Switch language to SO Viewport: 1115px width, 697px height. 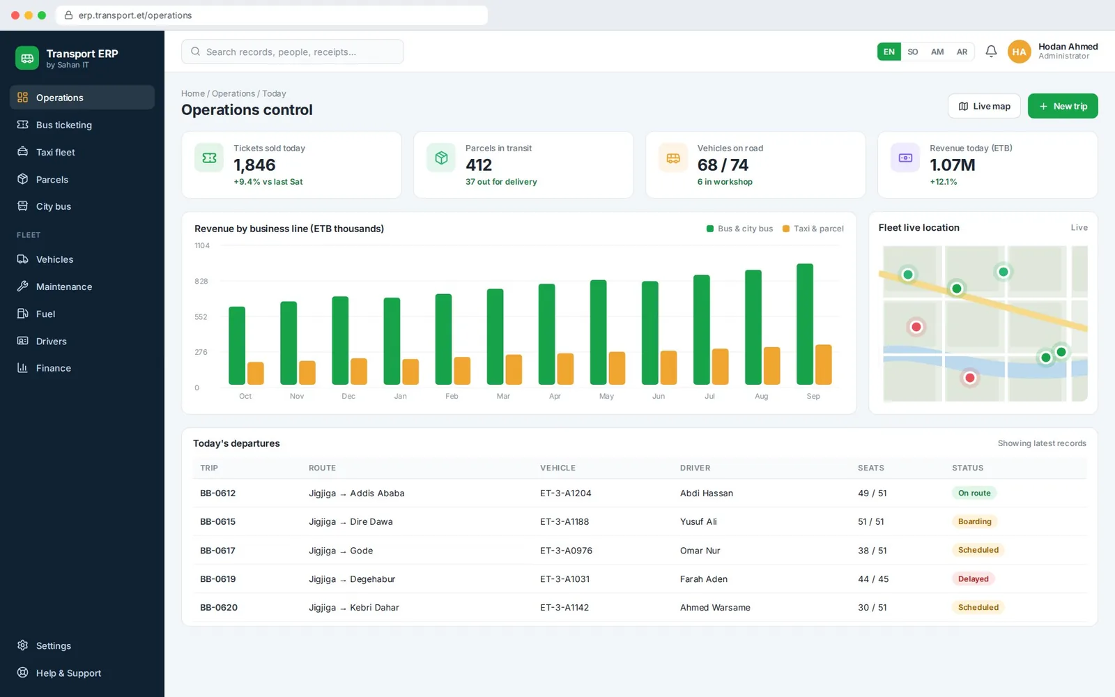pos(913,52)
